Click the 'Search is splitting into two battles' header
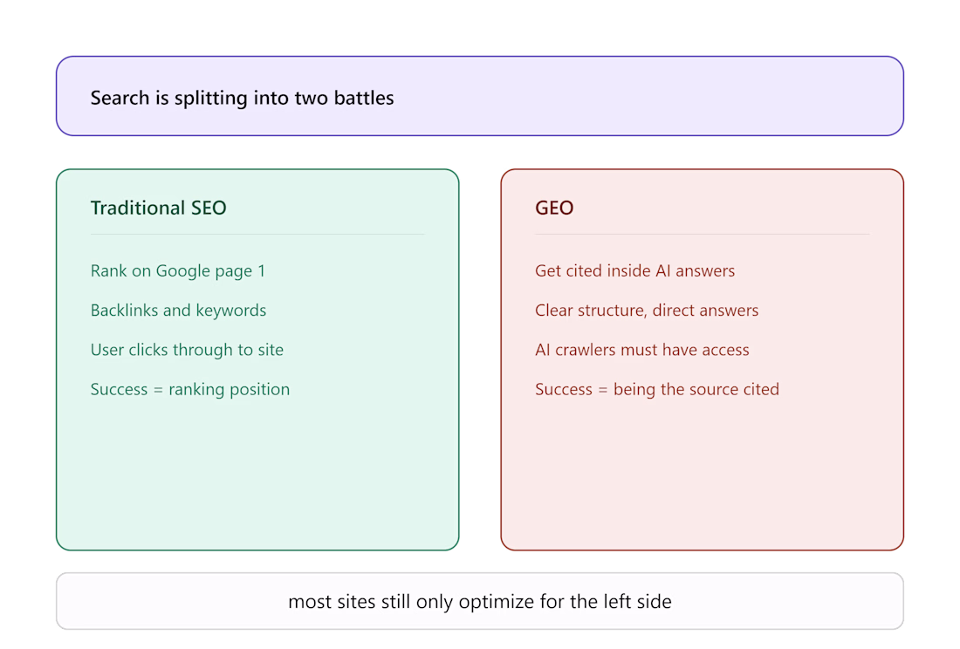This screenshot has height=649, width=960. tap(242, 98)
